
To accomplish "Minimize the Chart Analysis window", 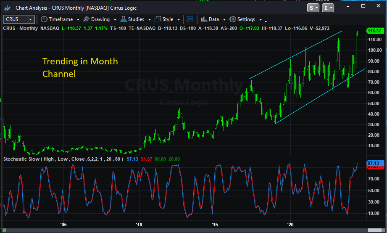I will coord(348,7).
